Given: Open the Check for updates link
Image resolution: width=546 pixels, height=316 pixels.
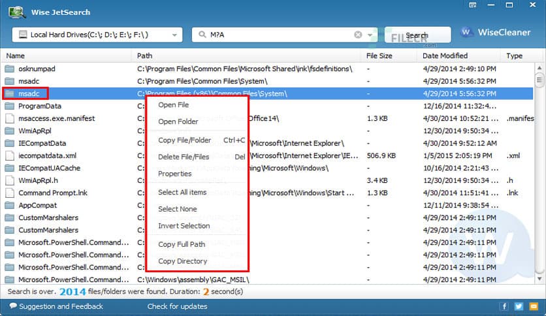Looking at the screenshot, I should click(177, 306).
